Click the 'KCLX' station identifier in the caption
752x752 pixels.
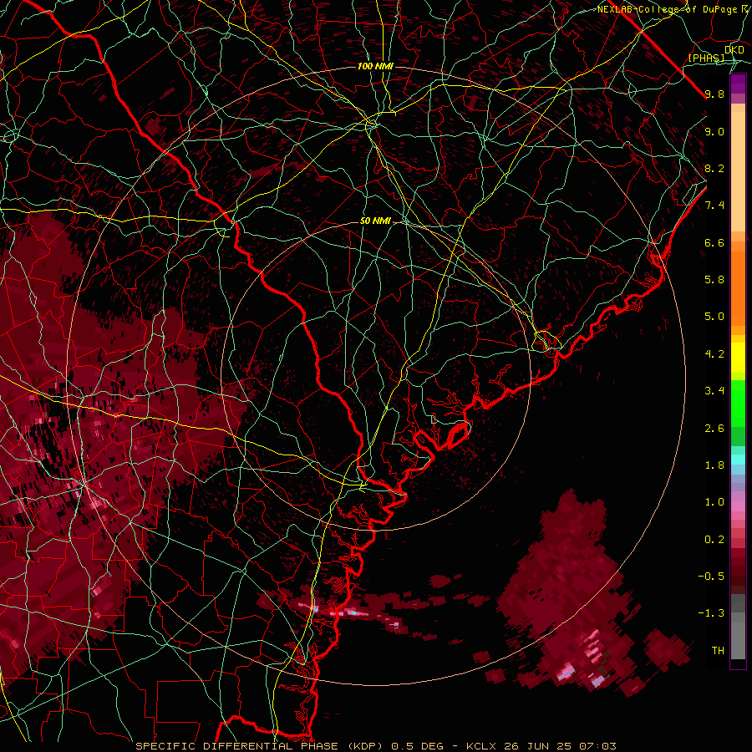click(482, 746)
